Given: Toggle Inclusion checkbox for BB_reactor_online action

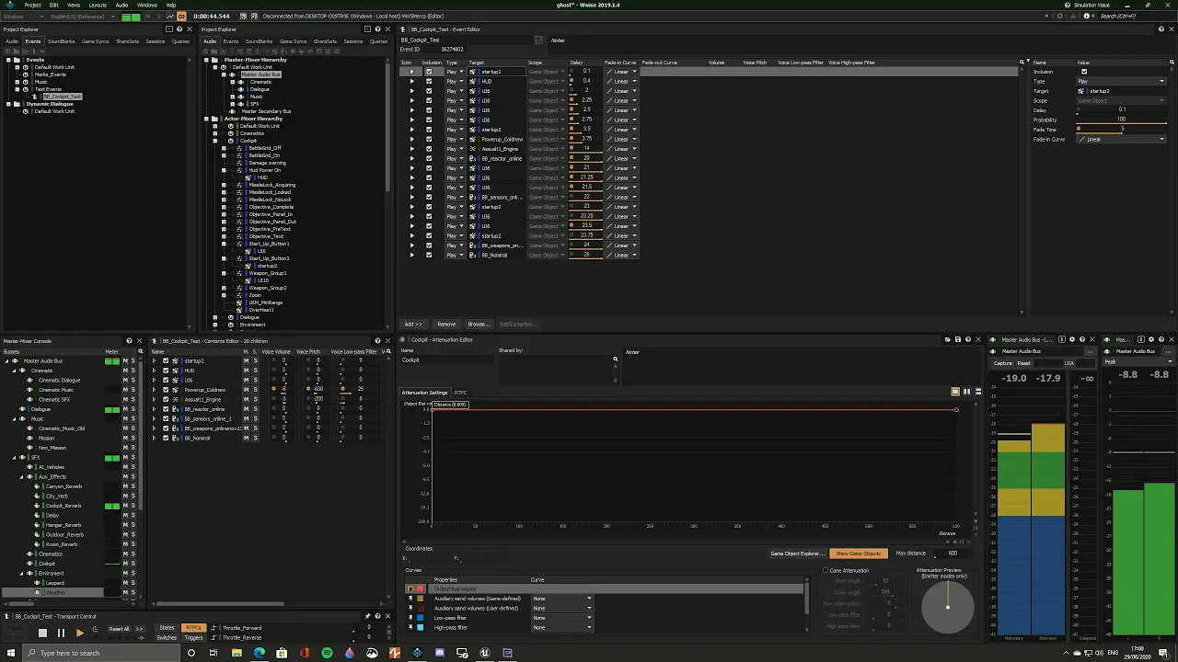Looking at the screenshot, I should [x=428, y=158].
